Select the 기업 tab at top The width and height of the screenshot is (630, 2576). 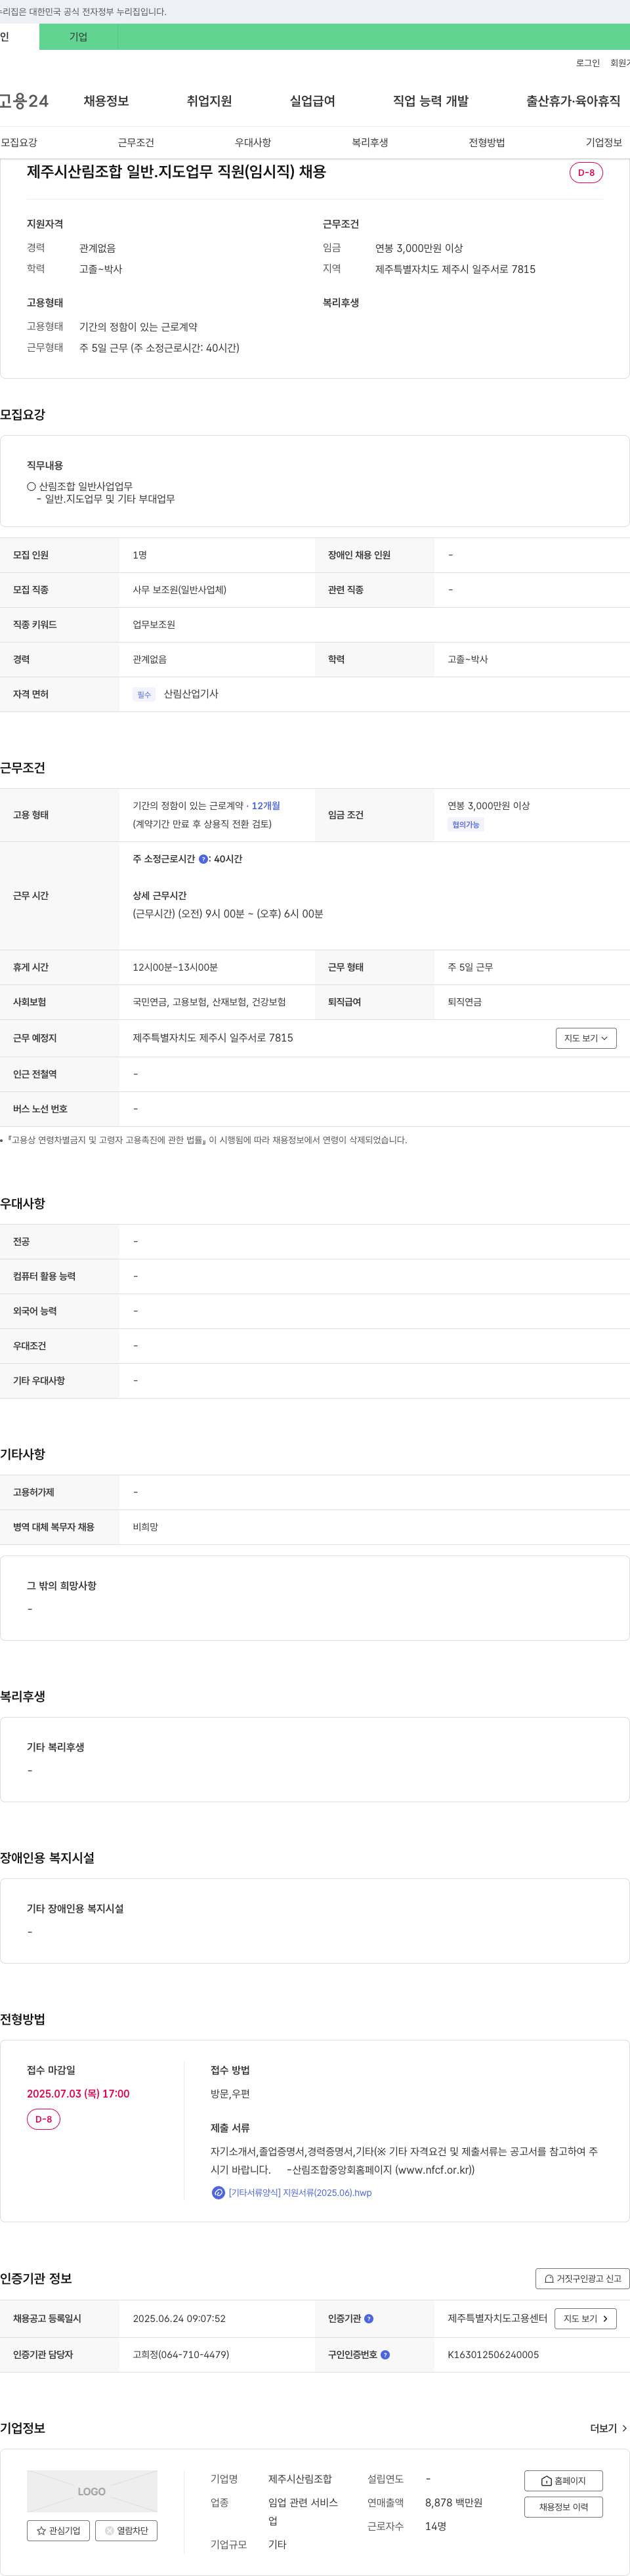(x=78, y=37)
